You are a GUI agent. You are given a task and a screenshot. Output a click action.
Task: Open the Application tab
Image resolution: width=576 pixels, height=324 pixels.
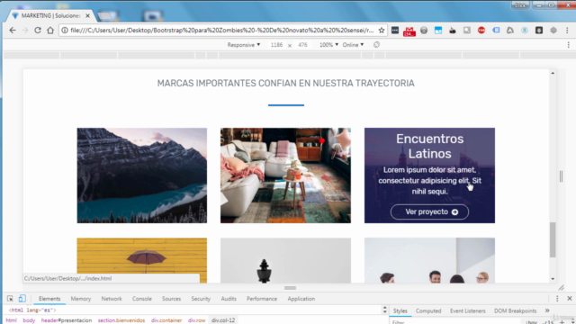(301, 299)
